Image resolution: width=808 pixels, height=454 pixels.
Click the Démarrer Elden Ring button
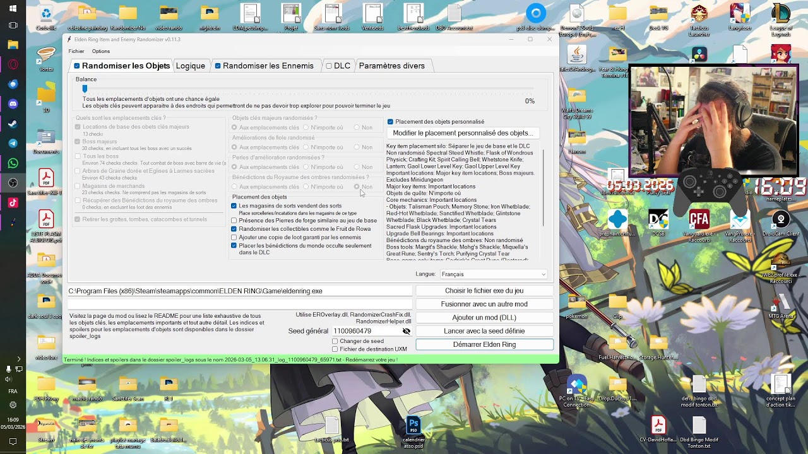click(484, 344)
